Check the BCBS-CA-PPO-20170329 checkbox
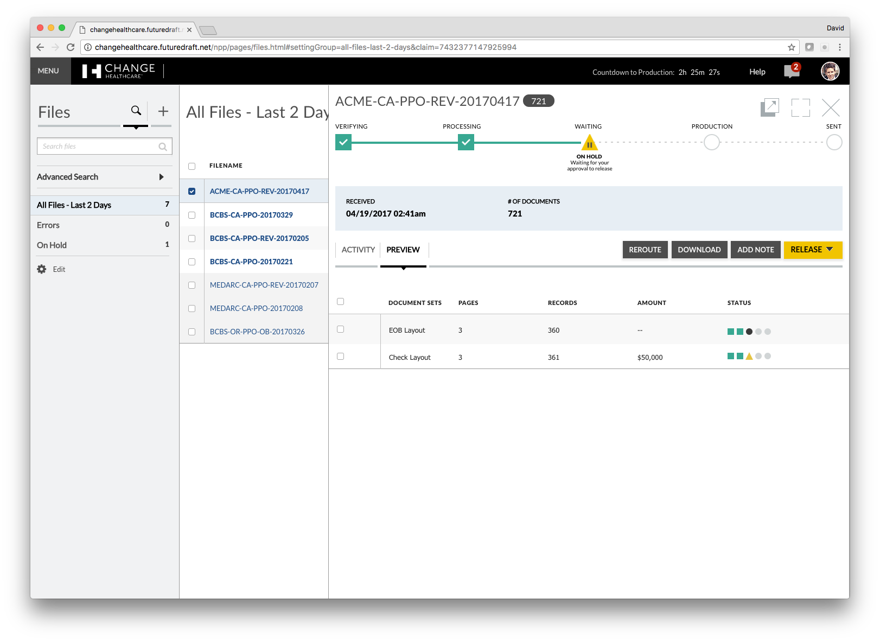The width and height of the screenshot is (880, 642). (192, 215)
